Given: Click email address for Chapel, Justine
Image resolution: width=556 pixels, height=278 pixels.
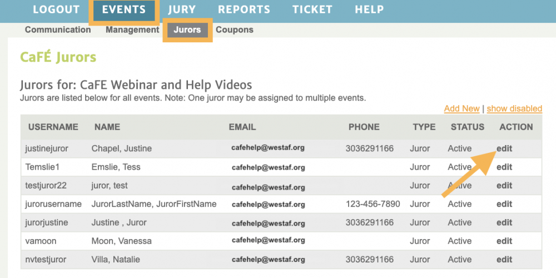Looking at the screenshot, I should 268,148.
